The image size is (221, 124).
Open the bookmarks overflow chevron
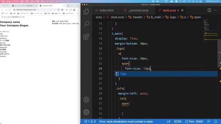[x=78, y=13]
